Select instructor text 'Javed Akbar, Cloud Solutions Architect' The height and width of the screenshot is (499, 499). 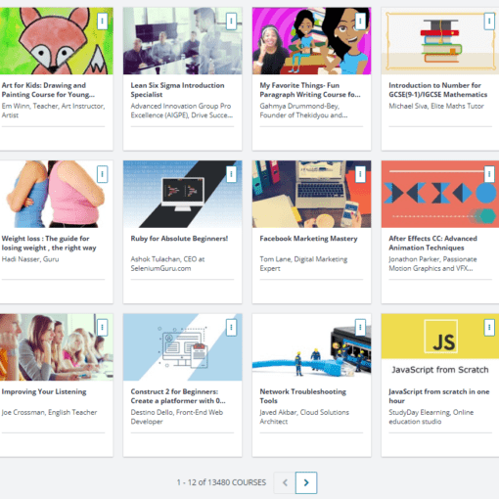(x=304, y=417)
